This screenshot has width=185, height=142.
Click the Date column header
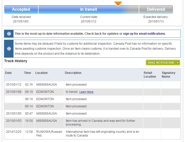click(9, 73)
